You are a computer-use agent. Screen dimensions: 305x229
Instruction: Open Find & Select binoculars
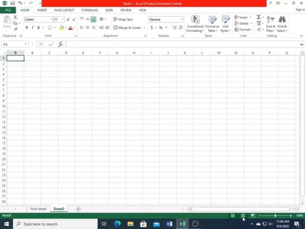pyautogui.click(x=282, y=24)
